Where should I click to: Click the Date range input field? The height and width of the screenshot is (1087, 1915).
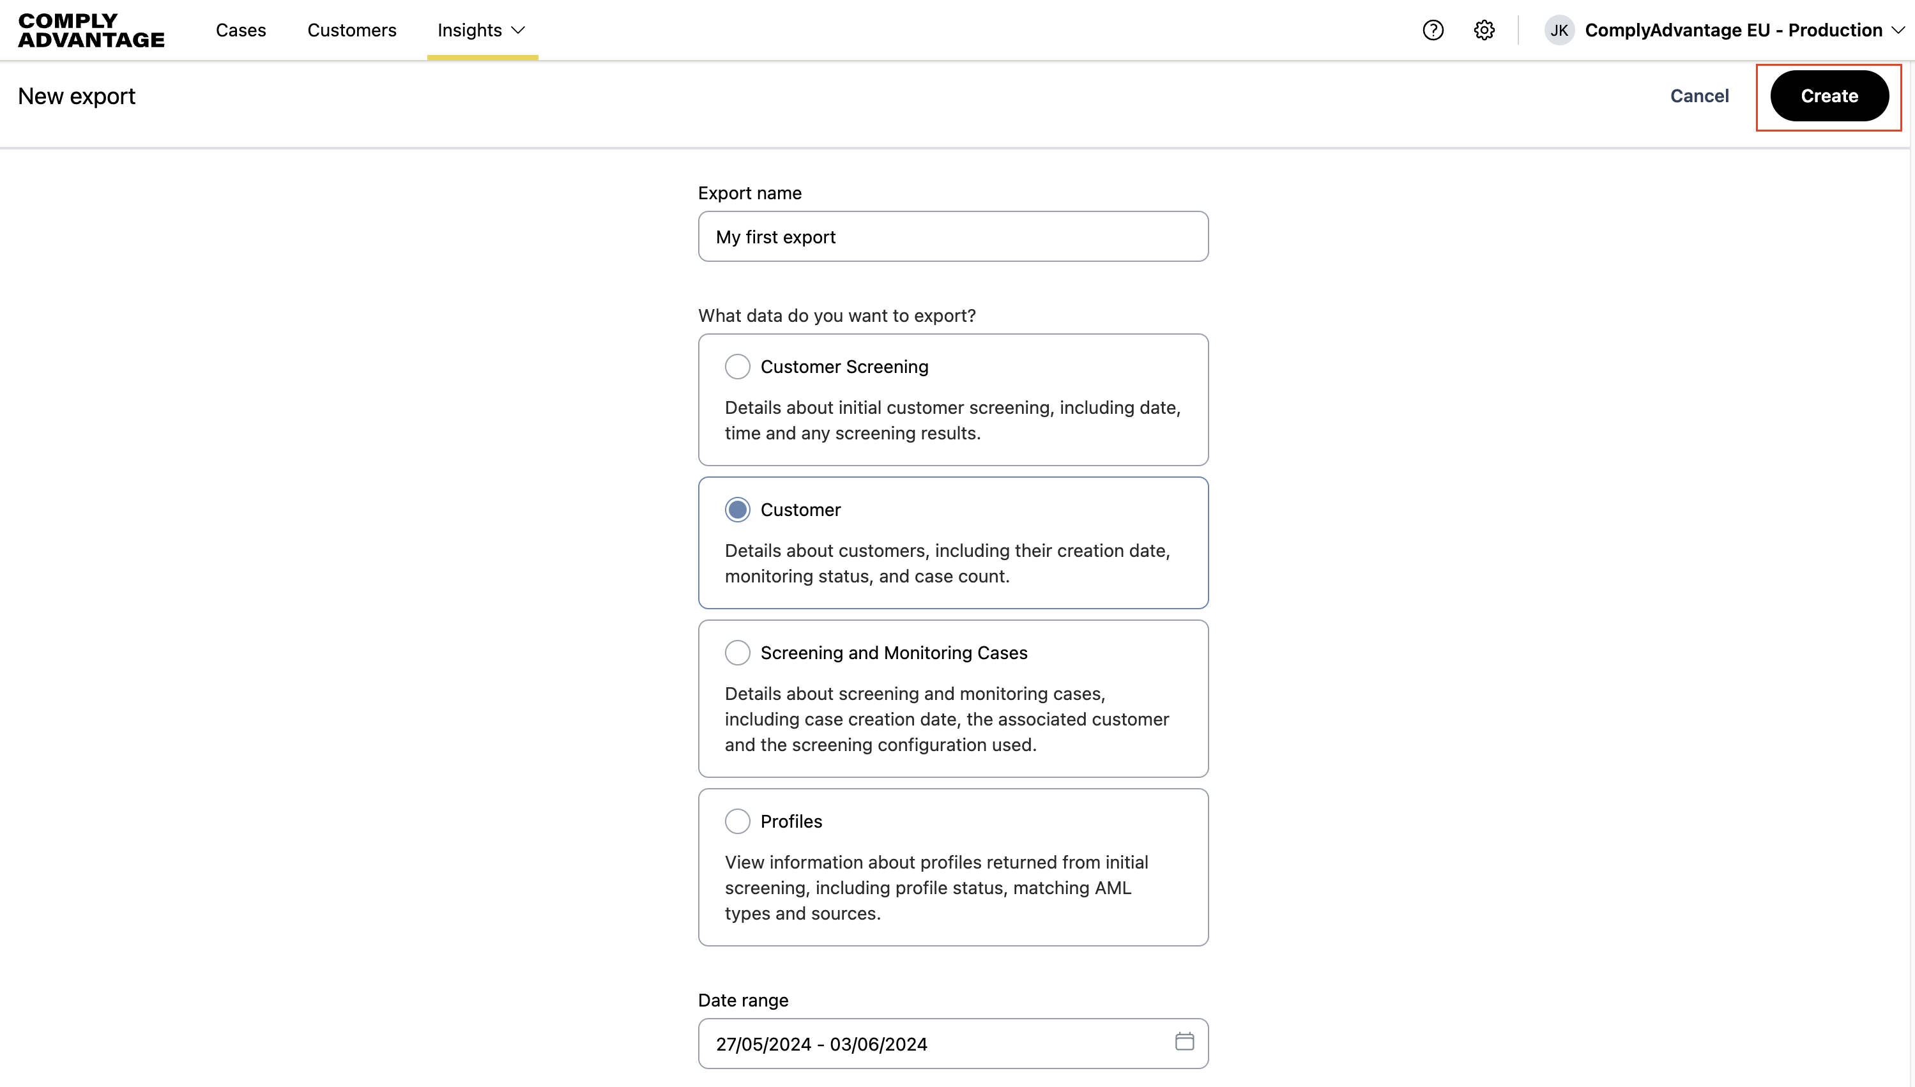[933, 1044]
